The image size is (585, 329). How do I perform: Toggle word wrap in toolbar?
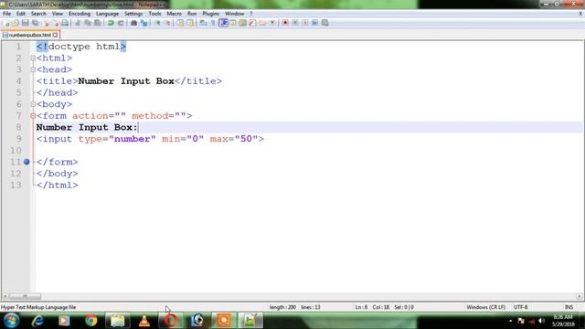coord(203,23)
